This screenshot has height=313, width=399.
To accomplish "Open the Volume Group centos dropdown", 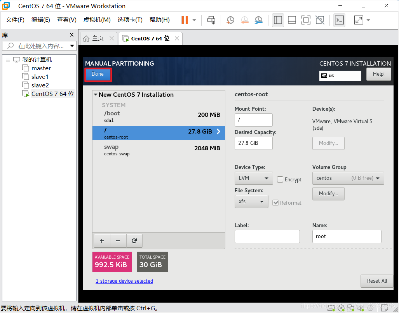I will 348,178.
